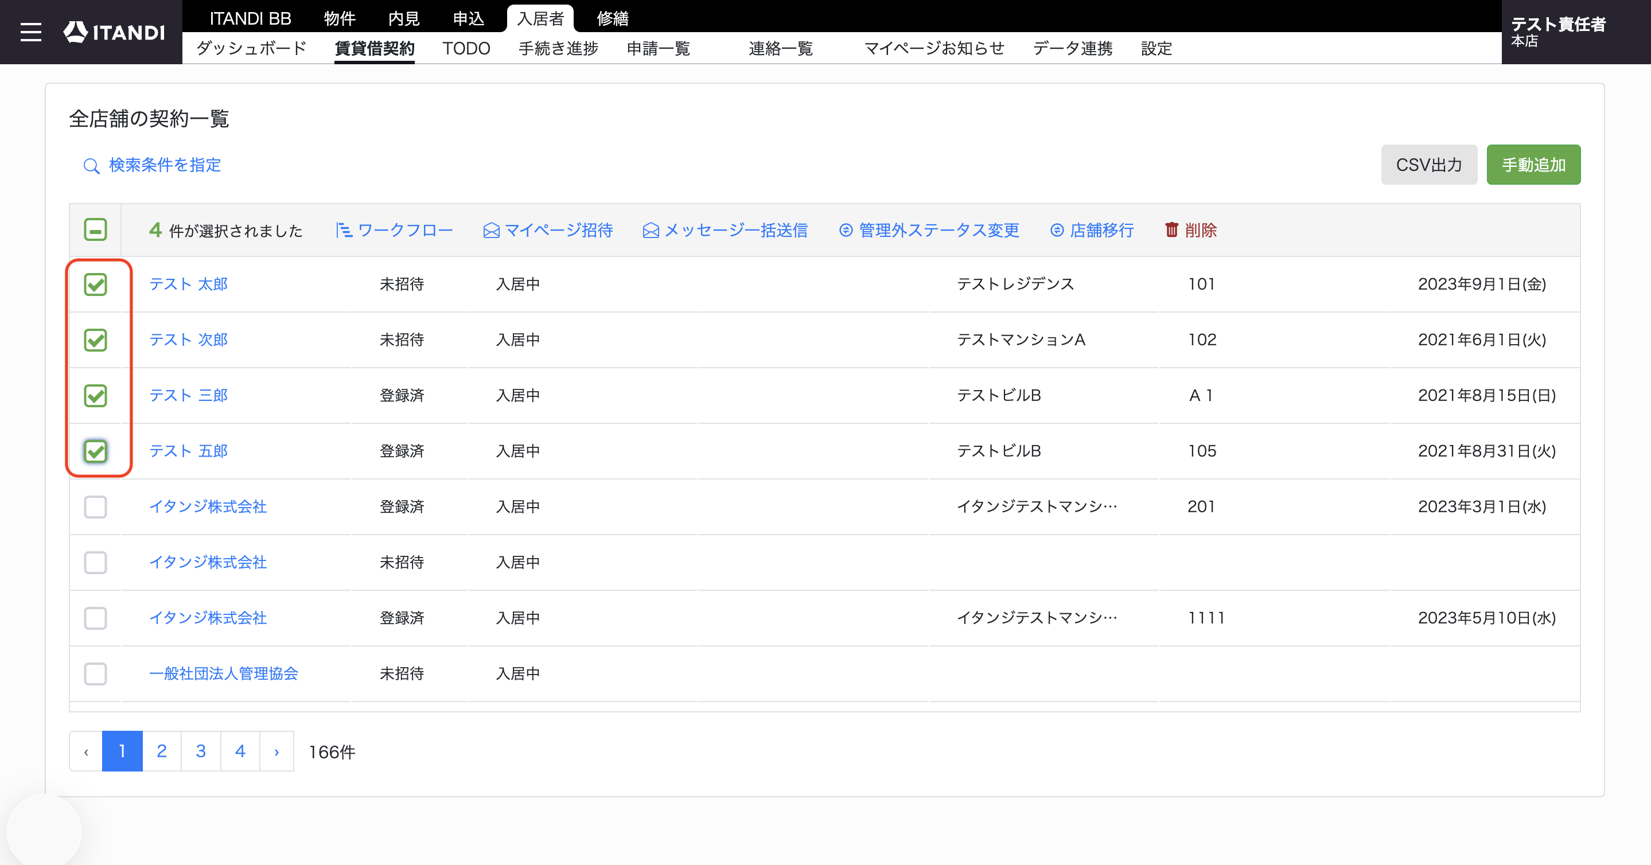Switch to the 申込 tab
Viewport: 1651px width, 865px height.
click(469, 18)
